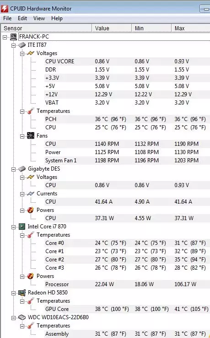The height and width of the screenshot is (338, 210).
Task: Click the CPUID Hardware Monitor title bar icon
Action: coord(5,9)
